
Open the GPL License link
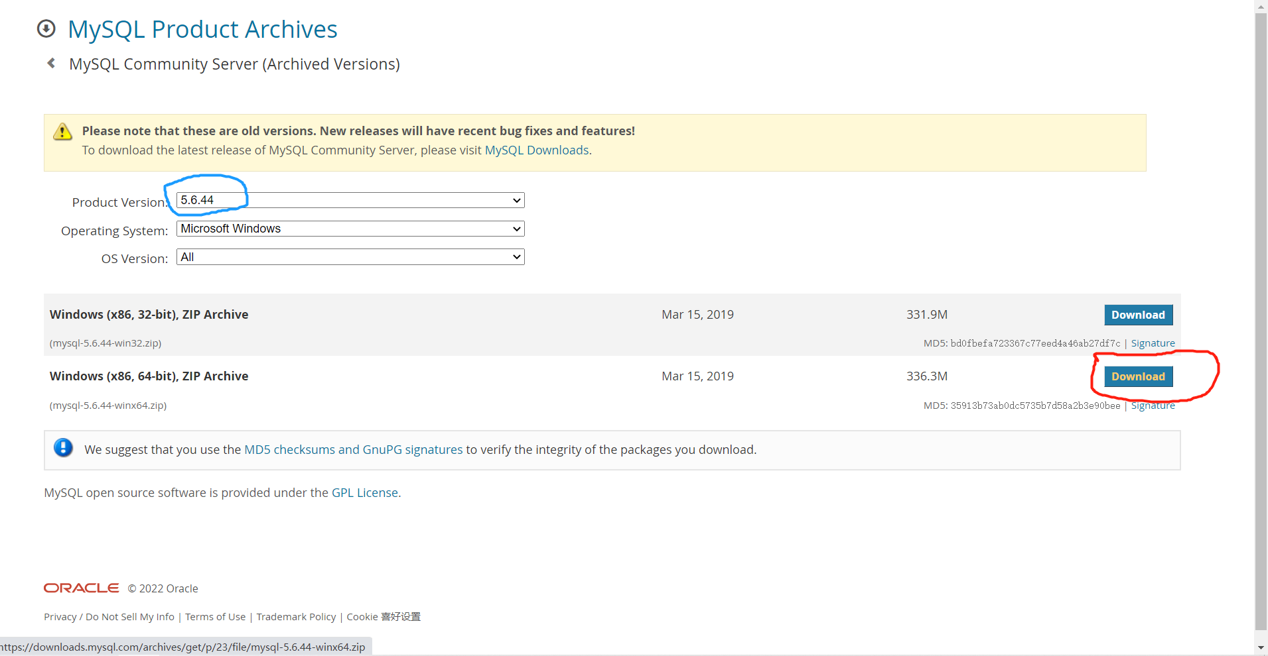click(364, 493)
